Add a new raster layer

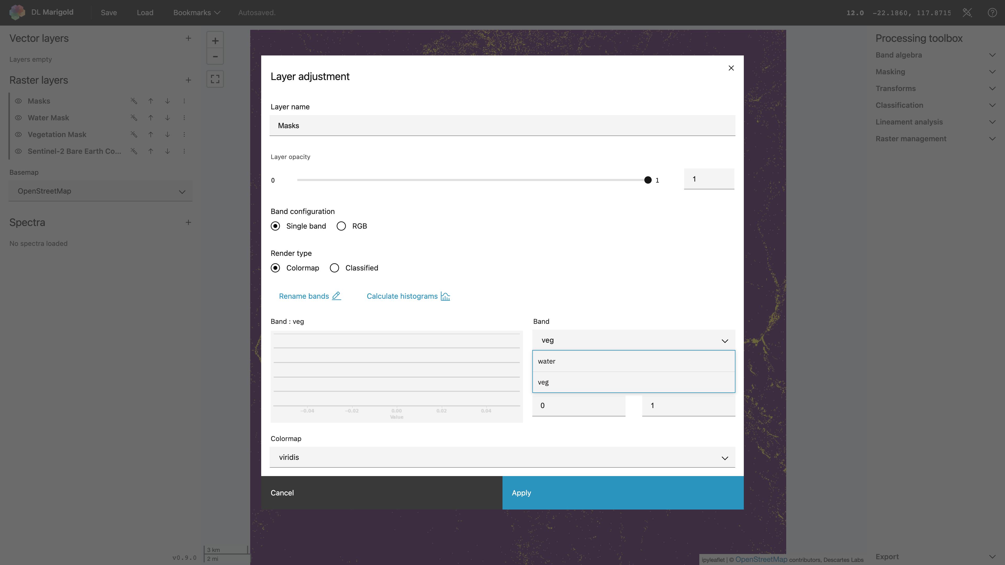(x=188, y=80)
